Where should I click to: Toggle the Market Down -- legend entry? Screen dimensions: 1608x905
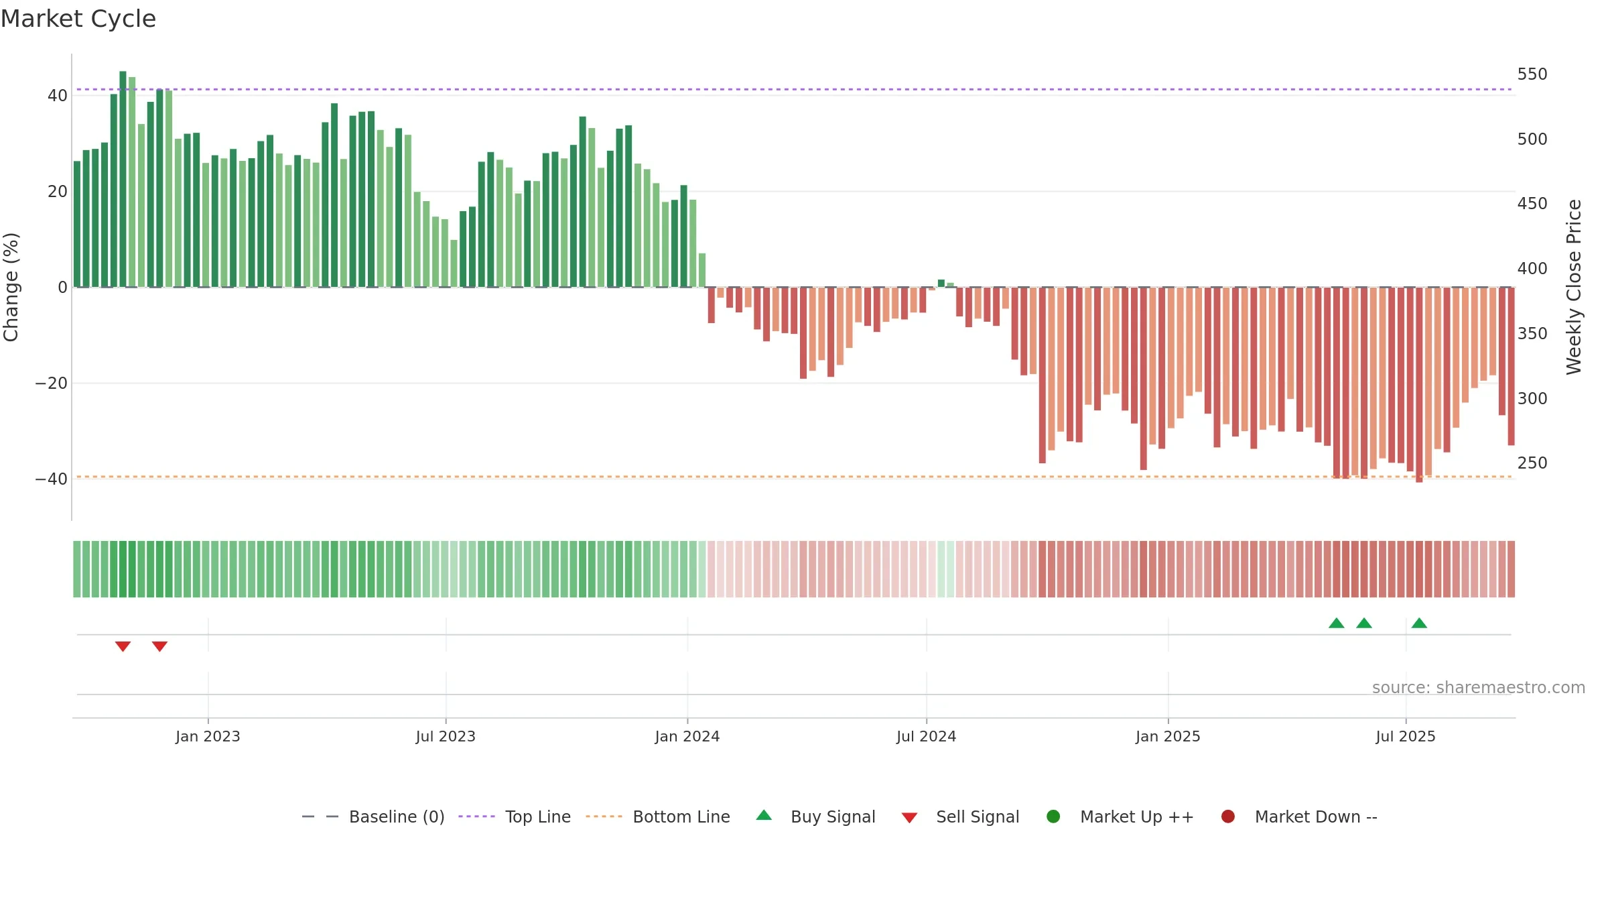[x=1299, y=817]
